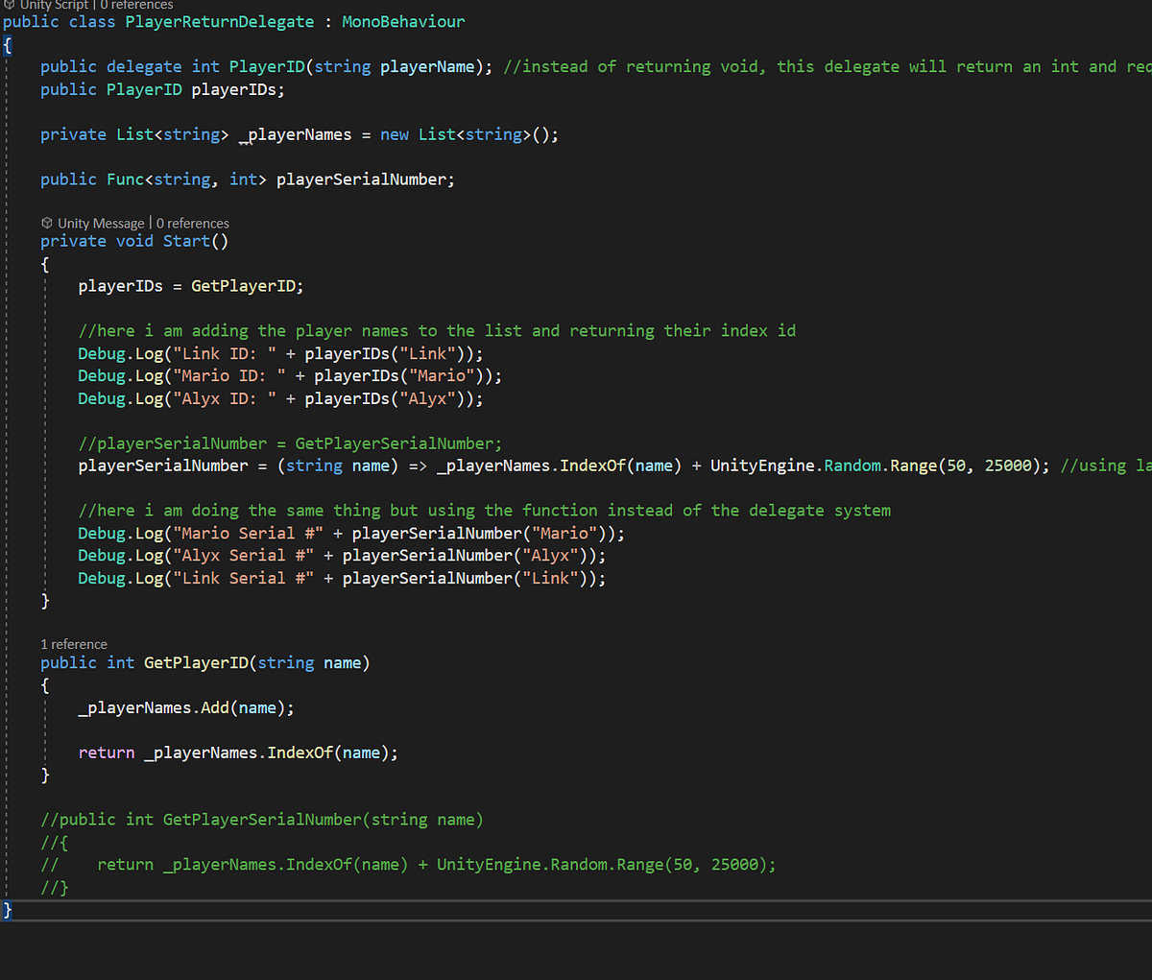Image resolution: width=1152 pixels, height=980 pixels.
Task: Click the 'Unity Message' CodeLens label
Action: tap(101, 223)
